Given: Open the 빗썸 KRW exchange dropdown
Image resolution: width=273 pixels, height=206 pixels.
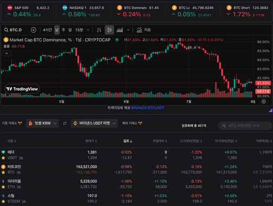Looking at the screenshot, I should pos(42,123).
